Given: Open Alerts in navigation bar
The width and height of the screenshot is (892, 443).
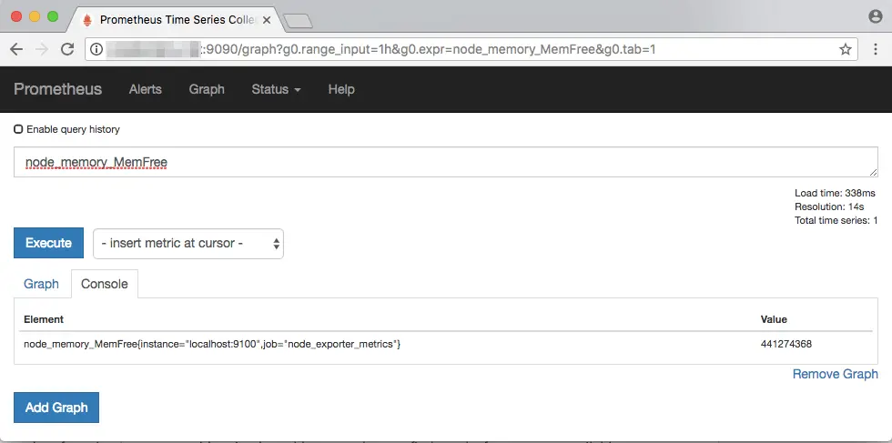Looking at the screenshot, I should (x=145, y=89).
